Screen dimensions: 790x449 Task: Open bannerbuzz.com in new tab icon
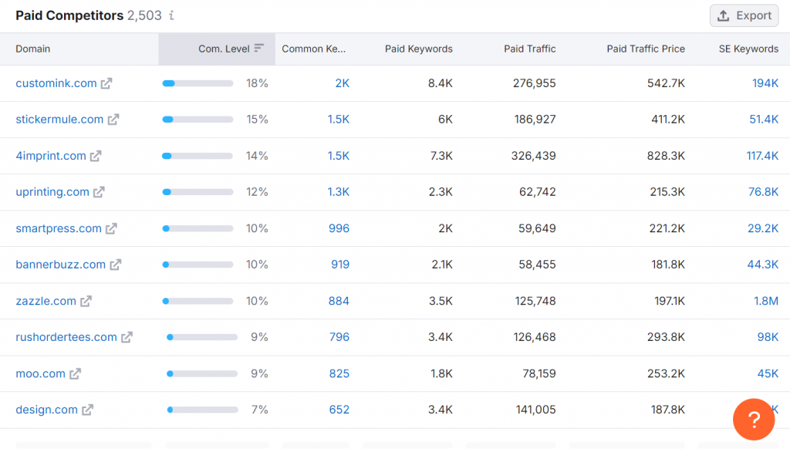115,265
